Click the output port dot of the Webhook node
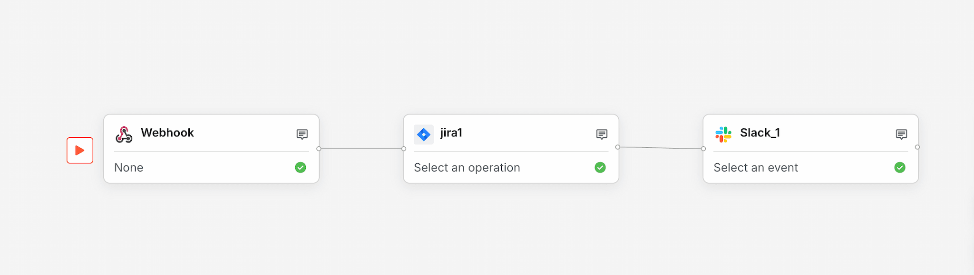The image size is (974, 275). 320,149
